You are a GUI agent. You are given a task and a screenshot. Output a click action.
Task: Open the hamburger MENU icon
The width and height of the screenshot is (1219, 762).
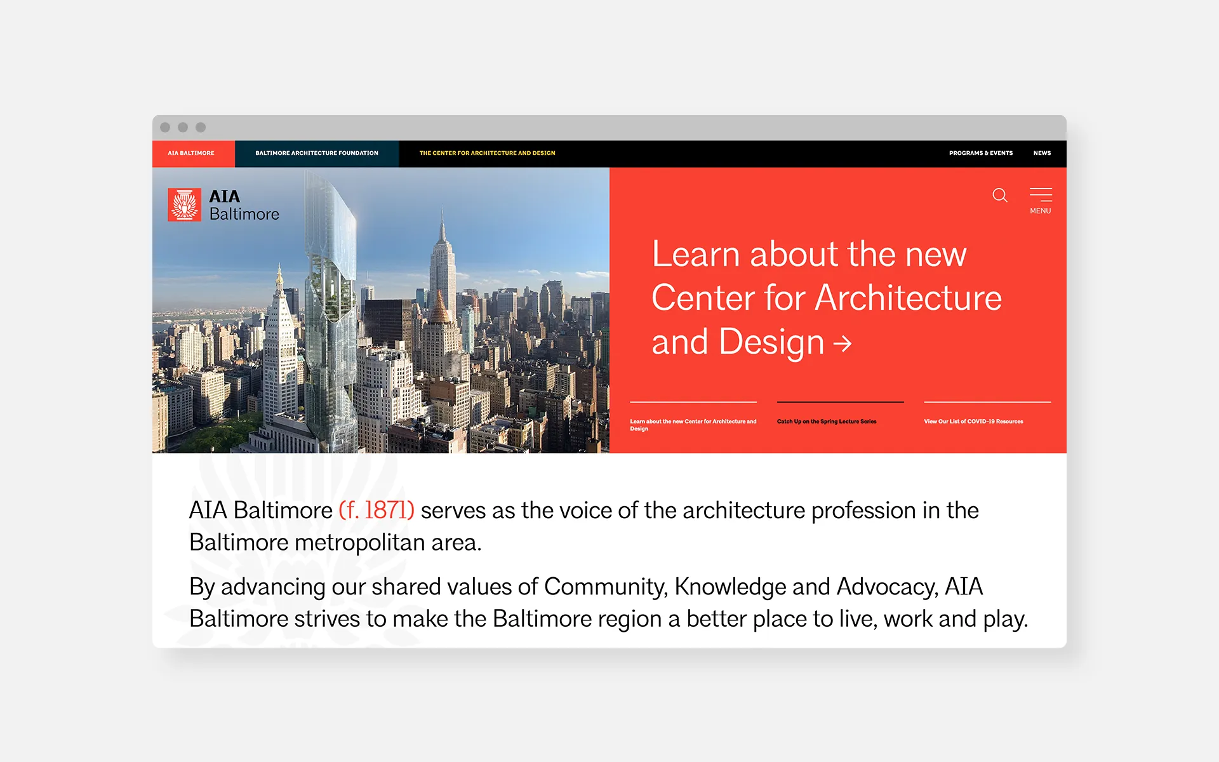click(1041, 201)
